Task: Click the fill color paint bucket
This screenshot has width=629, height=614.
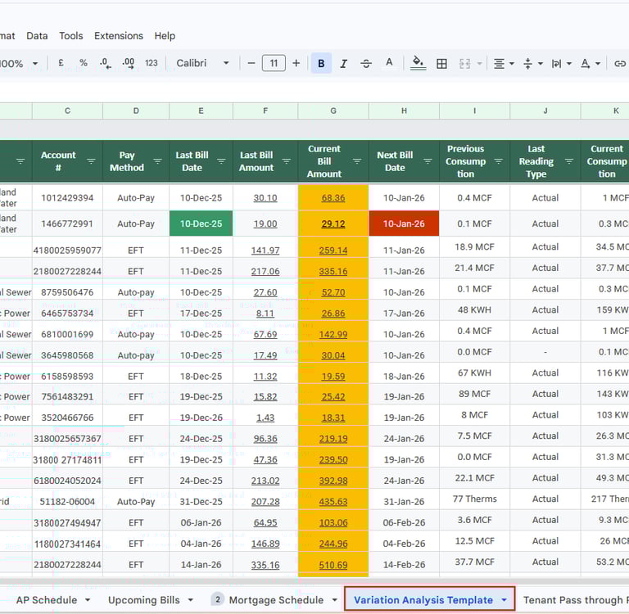Action: [418, 63]
